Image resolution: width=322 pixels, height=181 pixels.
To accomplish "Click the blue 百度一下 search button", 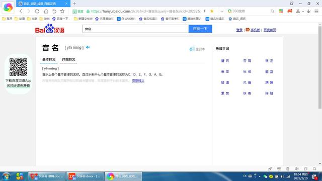I will [x=200, y=29].
